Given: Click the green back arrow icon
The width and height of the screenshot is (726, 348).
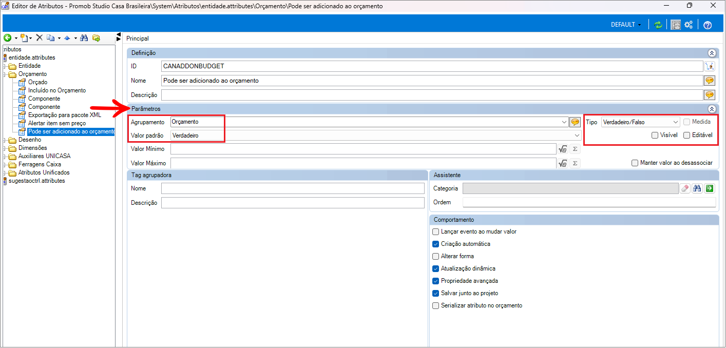Looking at the screenshot, I should point(7,38).
